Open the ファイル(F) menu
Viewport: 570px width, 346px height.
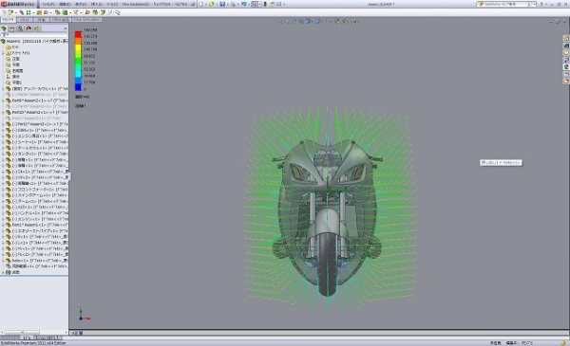click(x=48, y=5)
